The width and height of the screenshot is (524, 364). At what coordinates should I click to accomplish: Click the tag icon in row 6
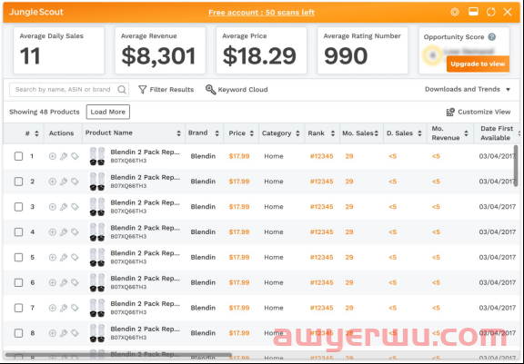(x=75, y=282)
